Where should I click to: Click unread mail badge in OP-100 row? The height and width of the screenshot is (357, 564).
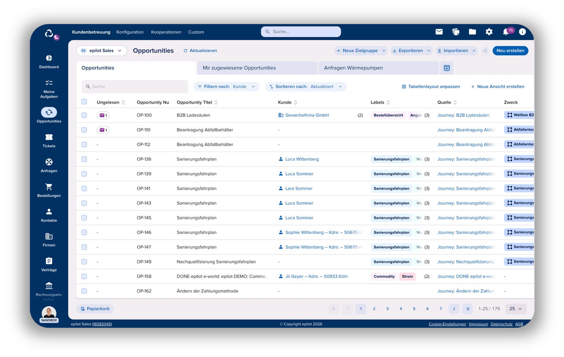click(x=103, y=115)
